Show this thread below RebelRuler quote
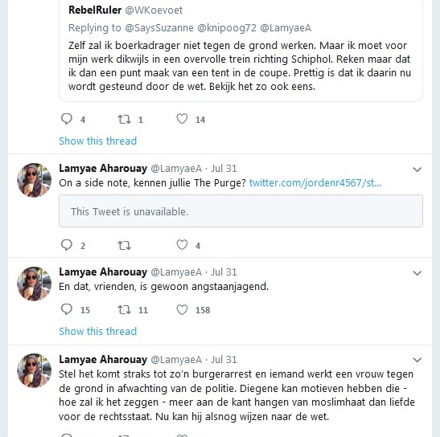Screen dimensions: 440x437 point(97,141)
